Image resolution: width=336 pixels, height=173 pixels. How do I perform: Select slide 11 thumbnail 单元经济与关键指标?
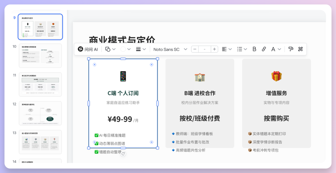pyautogui.click(x=40, y=84)
